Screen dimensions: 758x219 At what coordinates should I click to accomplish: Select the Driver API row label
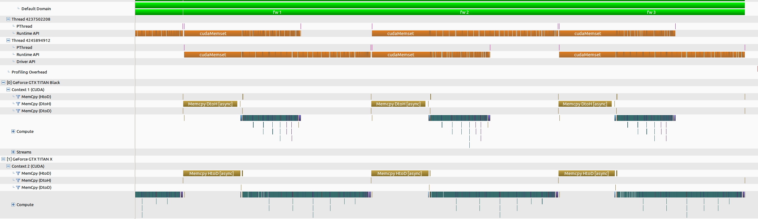click(26, 62)
